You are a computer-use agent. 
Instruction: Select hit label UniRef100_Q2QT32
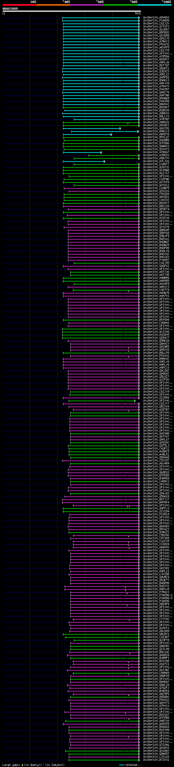tap(156, 167)
